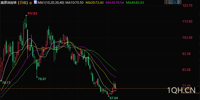Viewport: 200px width, 100px height.
Task: Click the MA40:82.63 green value
Action: (135, 3)
